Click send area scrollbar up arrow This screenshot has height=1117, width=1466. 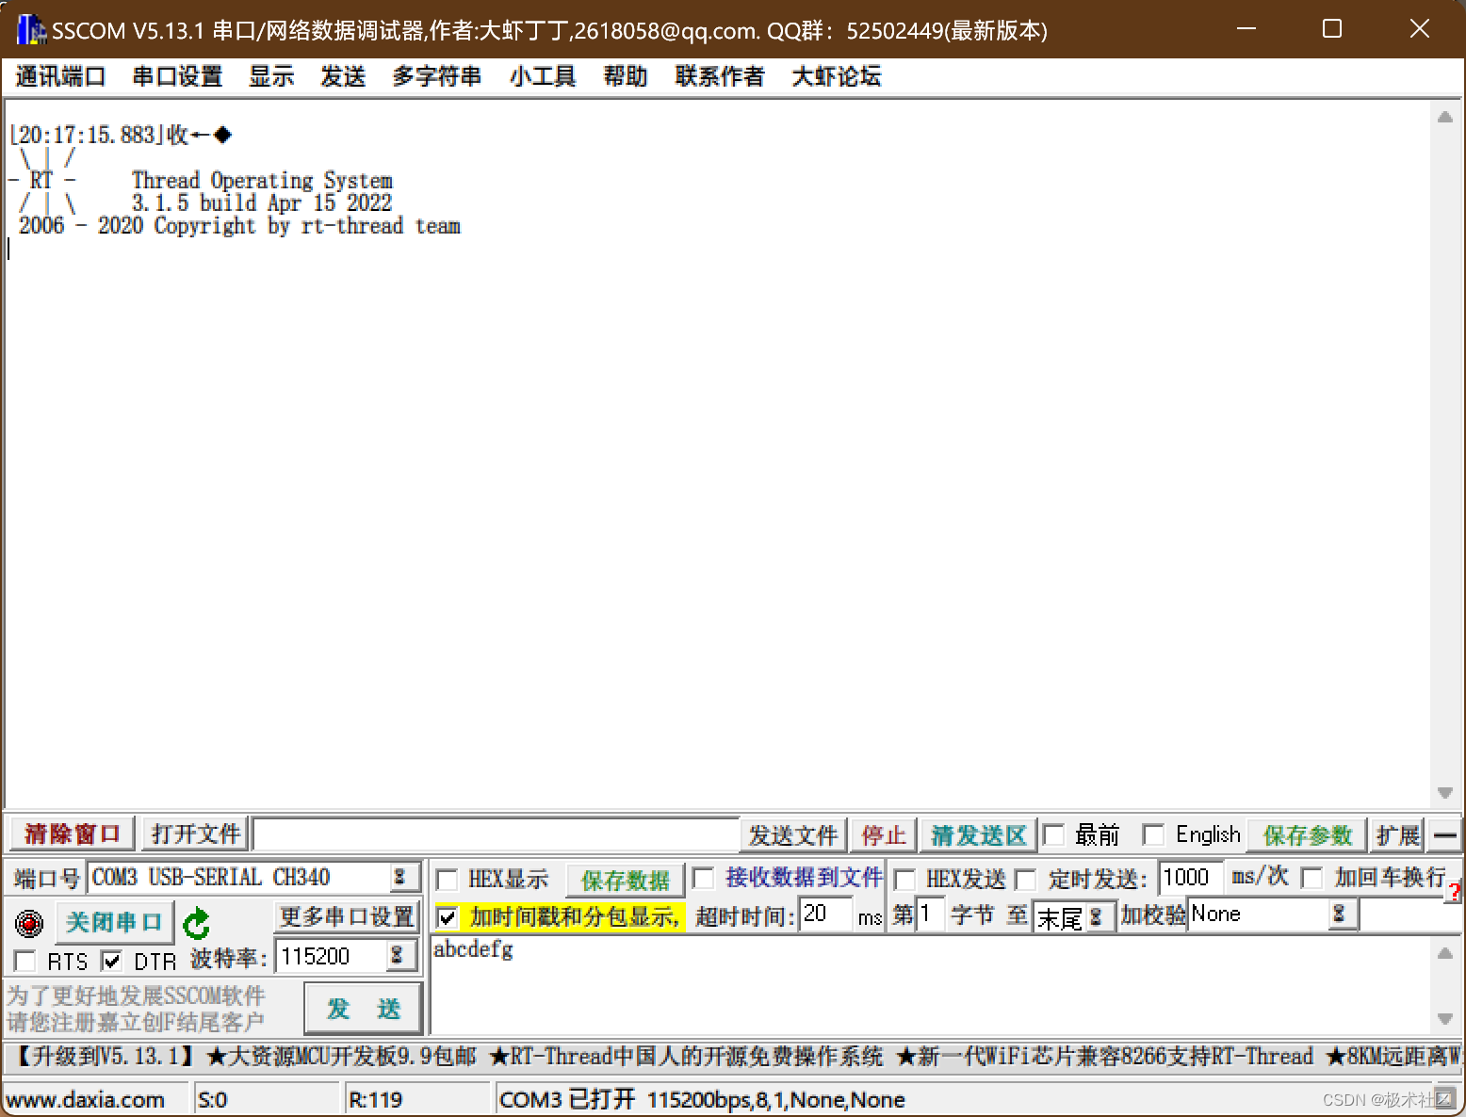[x=1444, y=953]
